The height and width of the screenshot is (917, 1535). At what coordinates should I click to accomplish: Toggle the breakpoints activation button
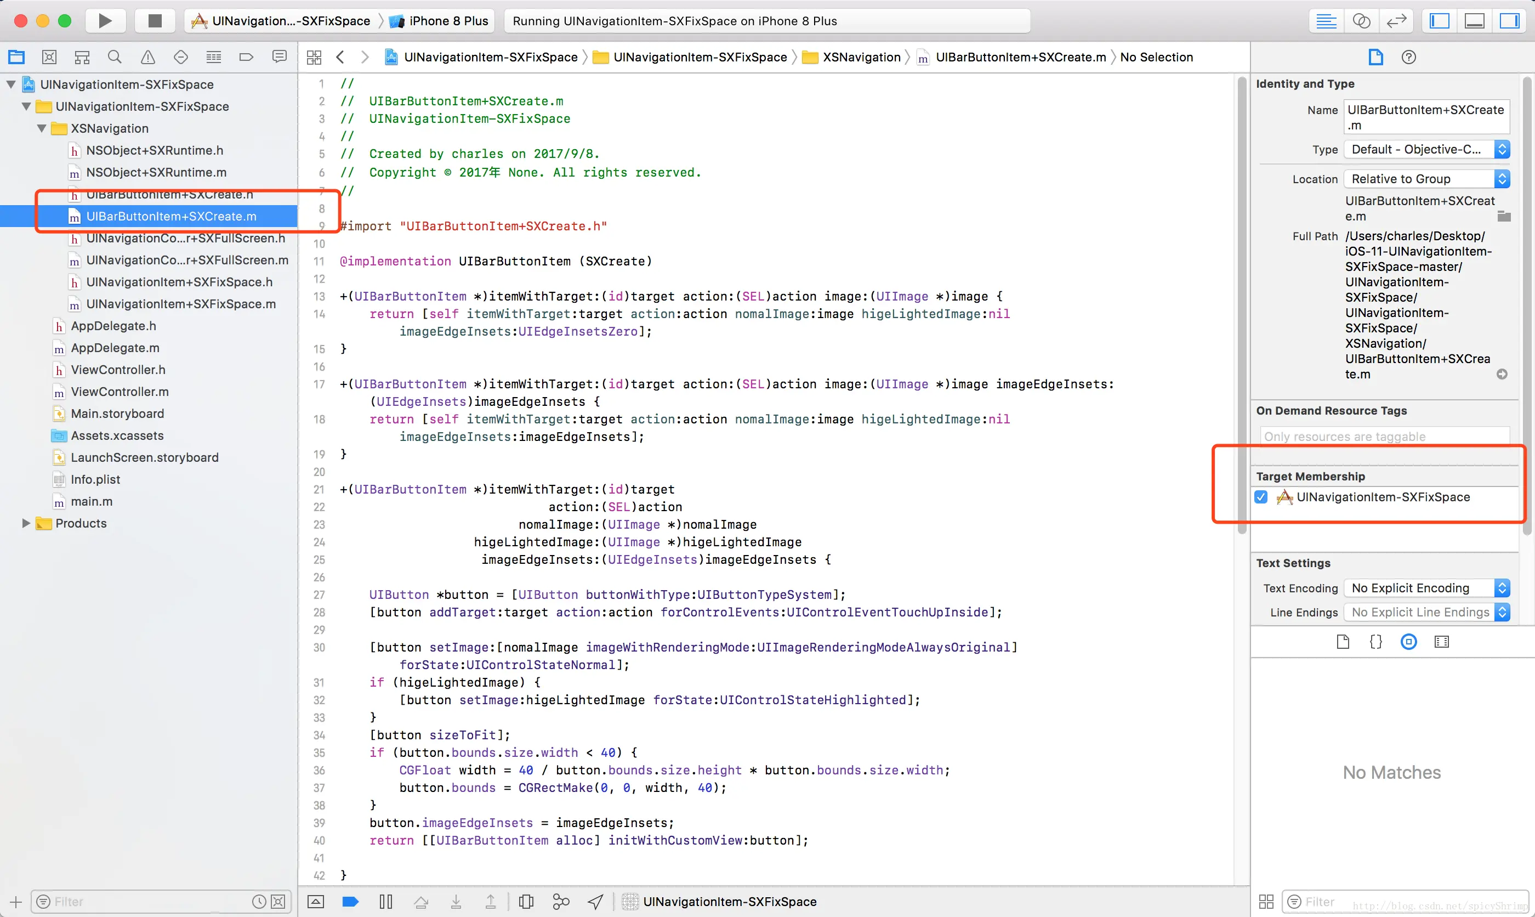pos(350,902)
